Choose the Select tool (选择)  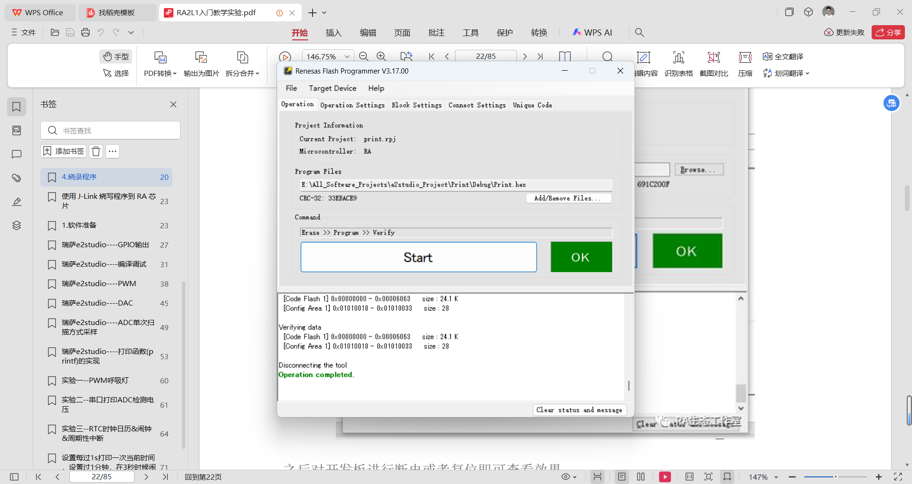[116, 73]
